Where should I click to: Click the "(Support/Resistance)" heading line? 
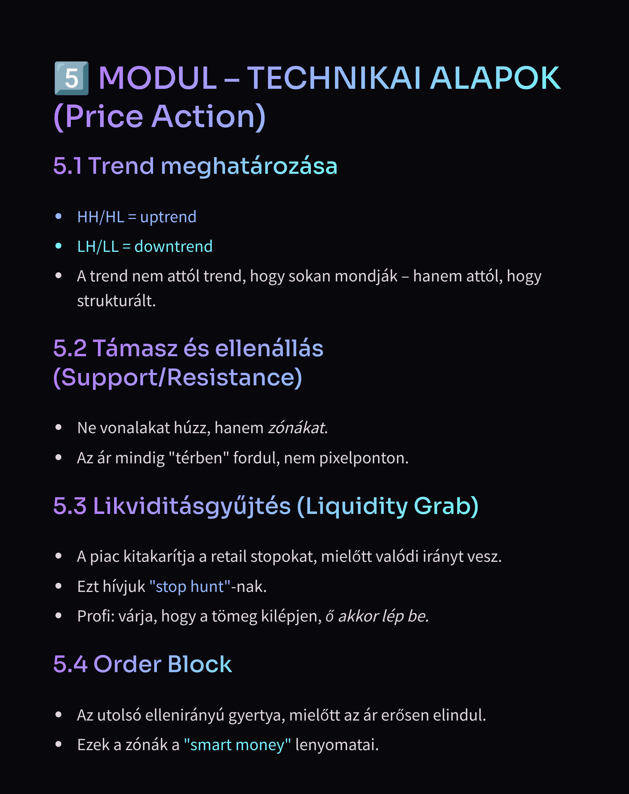177,377
